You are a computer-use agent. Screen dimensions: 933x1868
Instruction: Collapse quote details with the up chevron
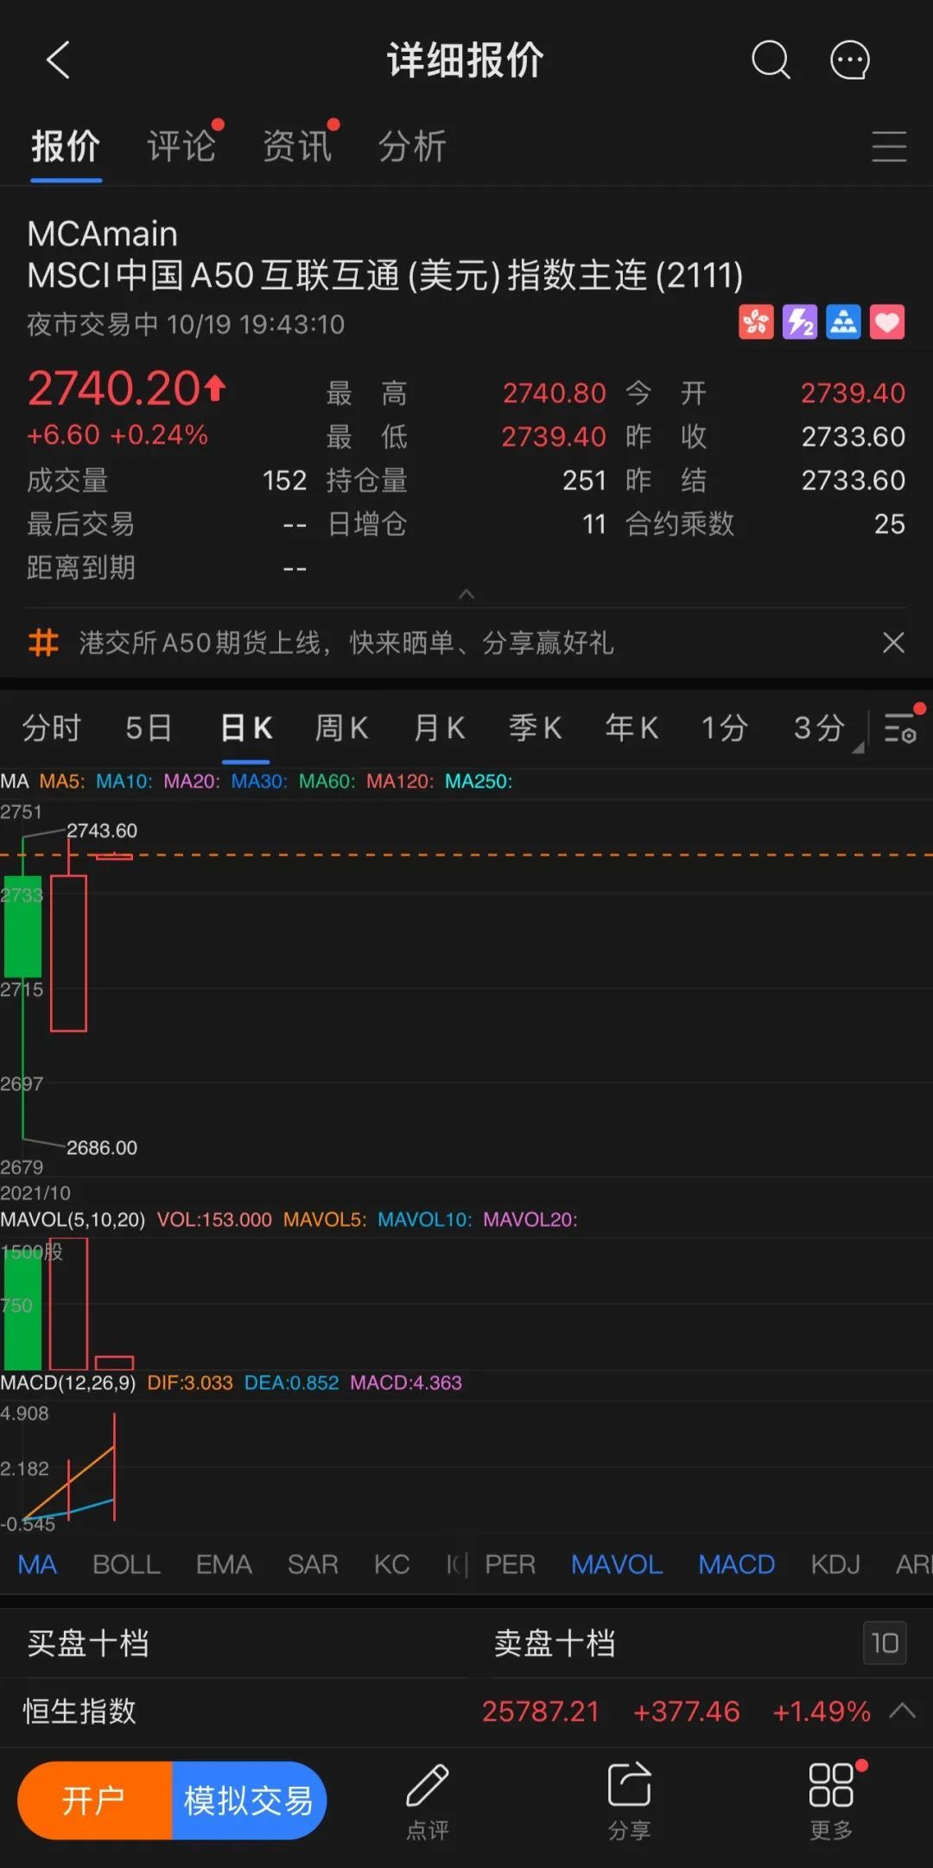click(x=466, y=594)
